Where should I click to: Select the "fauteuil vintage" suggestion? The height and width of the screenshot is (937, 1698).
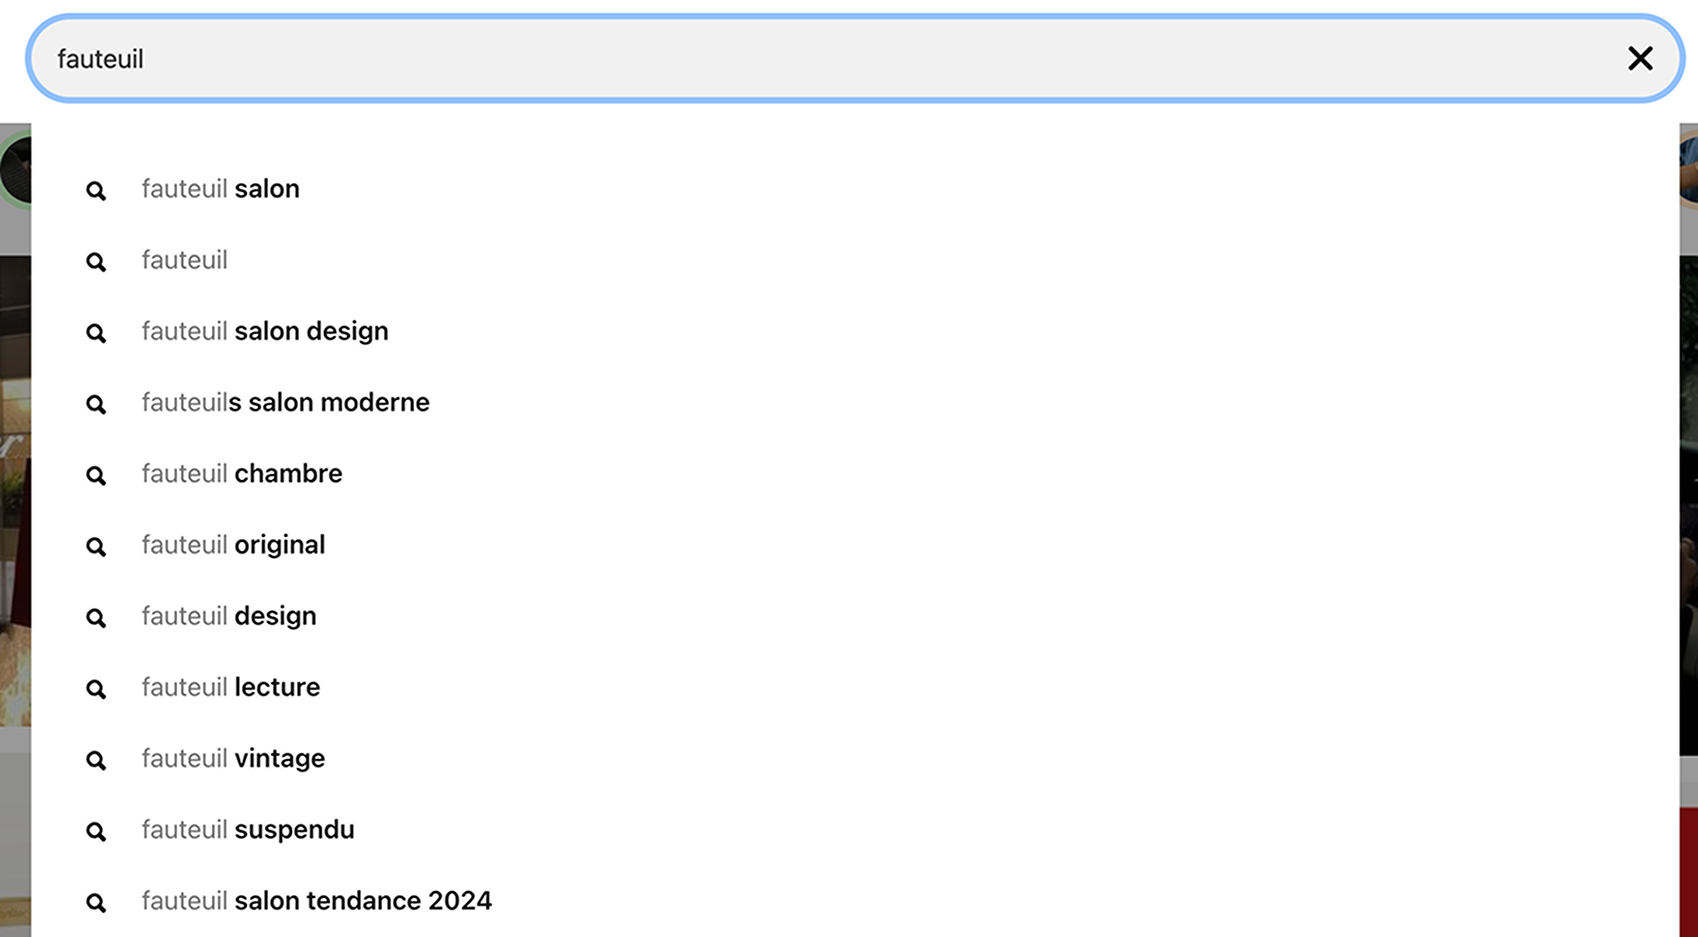[233, 758]
